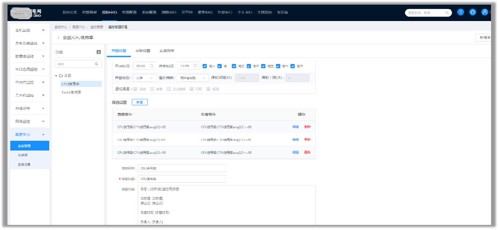Toggle the 周三 checkbox
The image size is (499, 230).
tap(234, 66)
